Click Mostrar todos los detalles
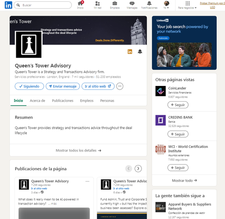 click(78, 150)
